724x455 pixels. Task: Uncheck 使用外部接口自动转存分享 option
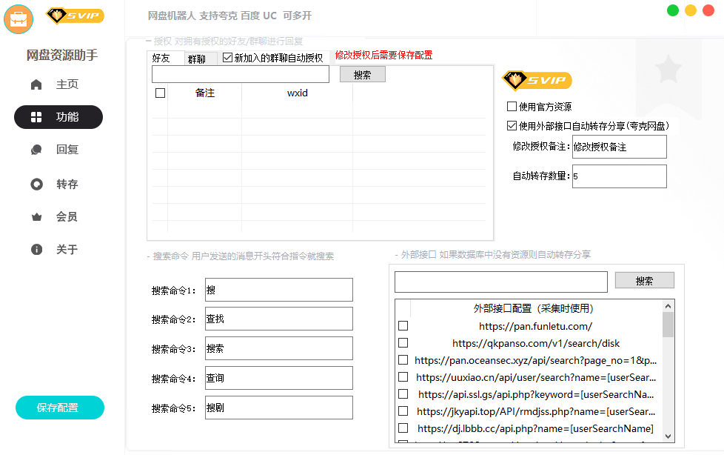click(512, 126)
